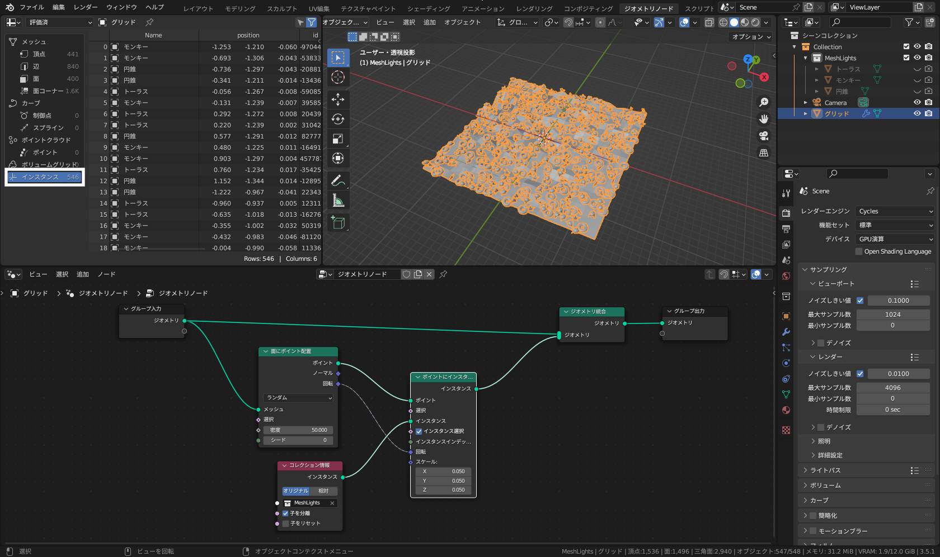Click the viewport zoom magnifier icon
Viewport: 940px width, 557px height.
tap(763, 102)
